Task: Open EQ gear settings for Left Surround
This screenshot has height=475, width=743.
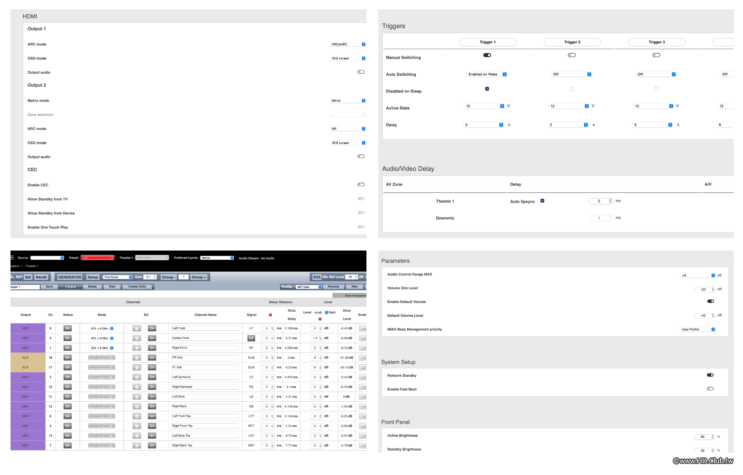Action: tap(136, 377)
